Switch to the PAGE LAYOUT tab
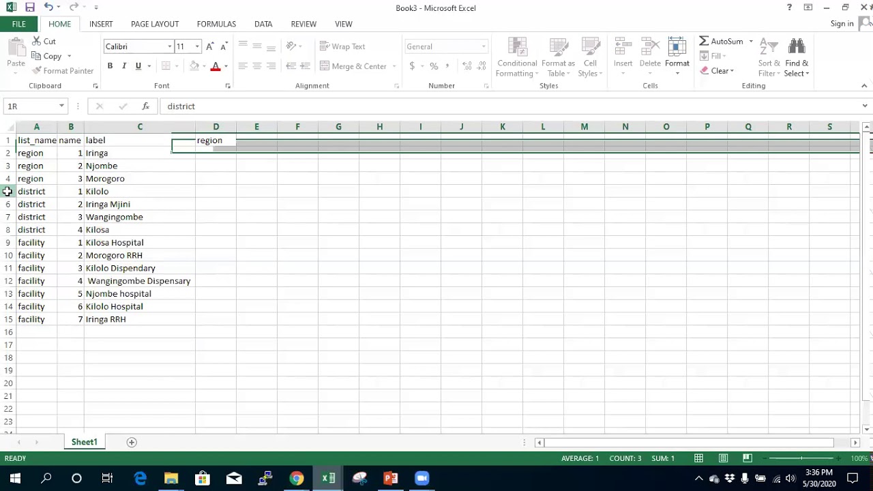The height and width of the screenshot is (491, 873). point(155,24)
